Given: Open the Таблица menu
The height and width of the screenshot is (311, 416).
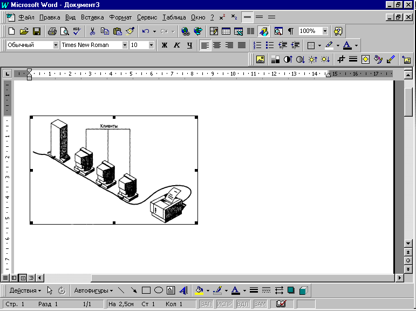Looking at the screenshot, I should [174, 17].
